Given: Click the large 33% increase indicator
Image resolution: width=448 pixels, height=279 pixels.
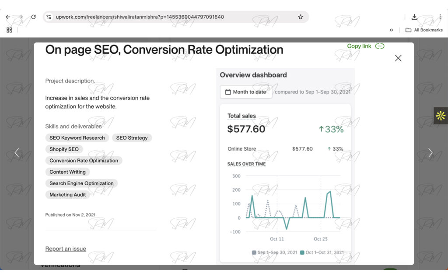Looking at the screenshot, I should [331, 129].
